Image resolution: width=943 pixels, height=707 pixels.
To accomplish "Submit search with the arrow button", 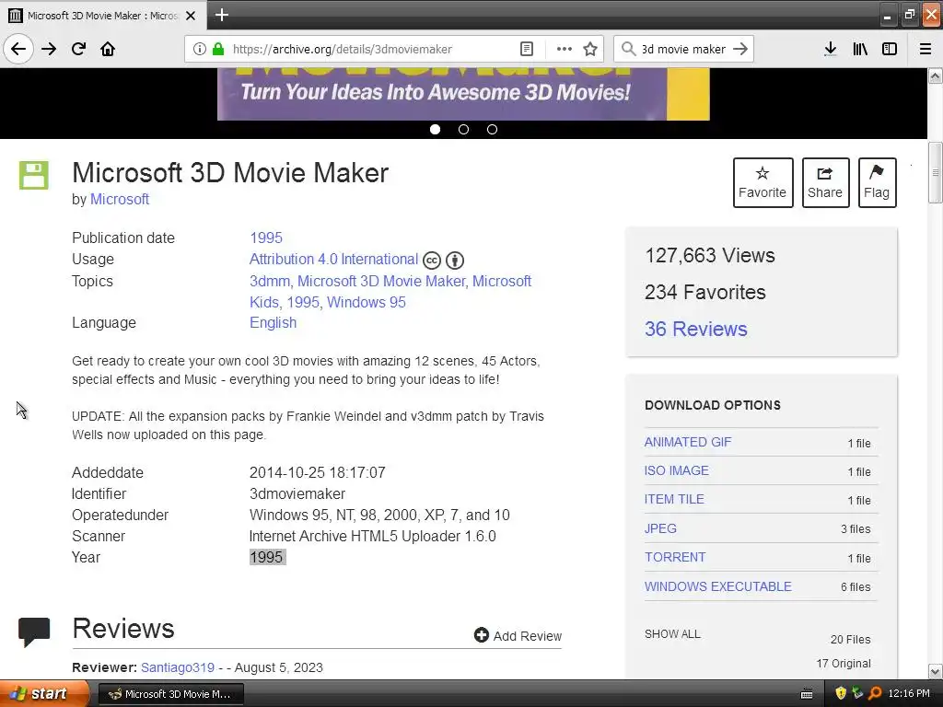I will click(x=740, y=49).
